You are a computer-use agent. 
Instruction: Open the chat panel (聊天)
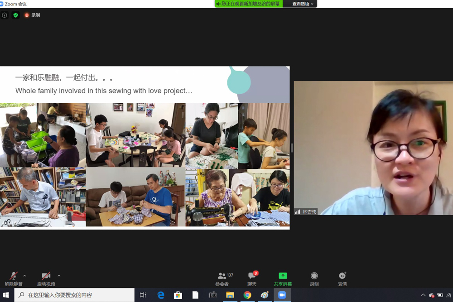(x=252, y=278)
